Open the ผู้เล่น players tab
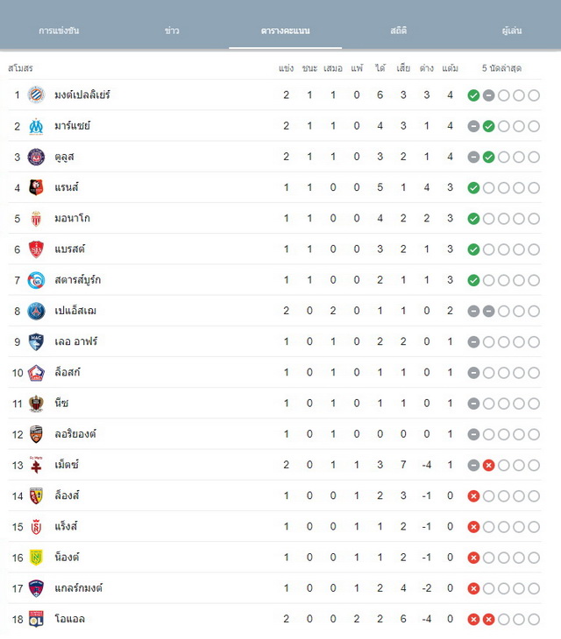Image resolution: width=561 pixels, height=639 pixels. pyautogui.click(x=512, y=31)
